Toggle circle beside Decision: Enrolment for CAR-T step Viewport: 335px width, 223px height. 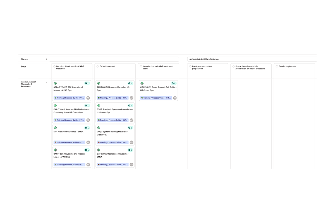tap(54, 67)
